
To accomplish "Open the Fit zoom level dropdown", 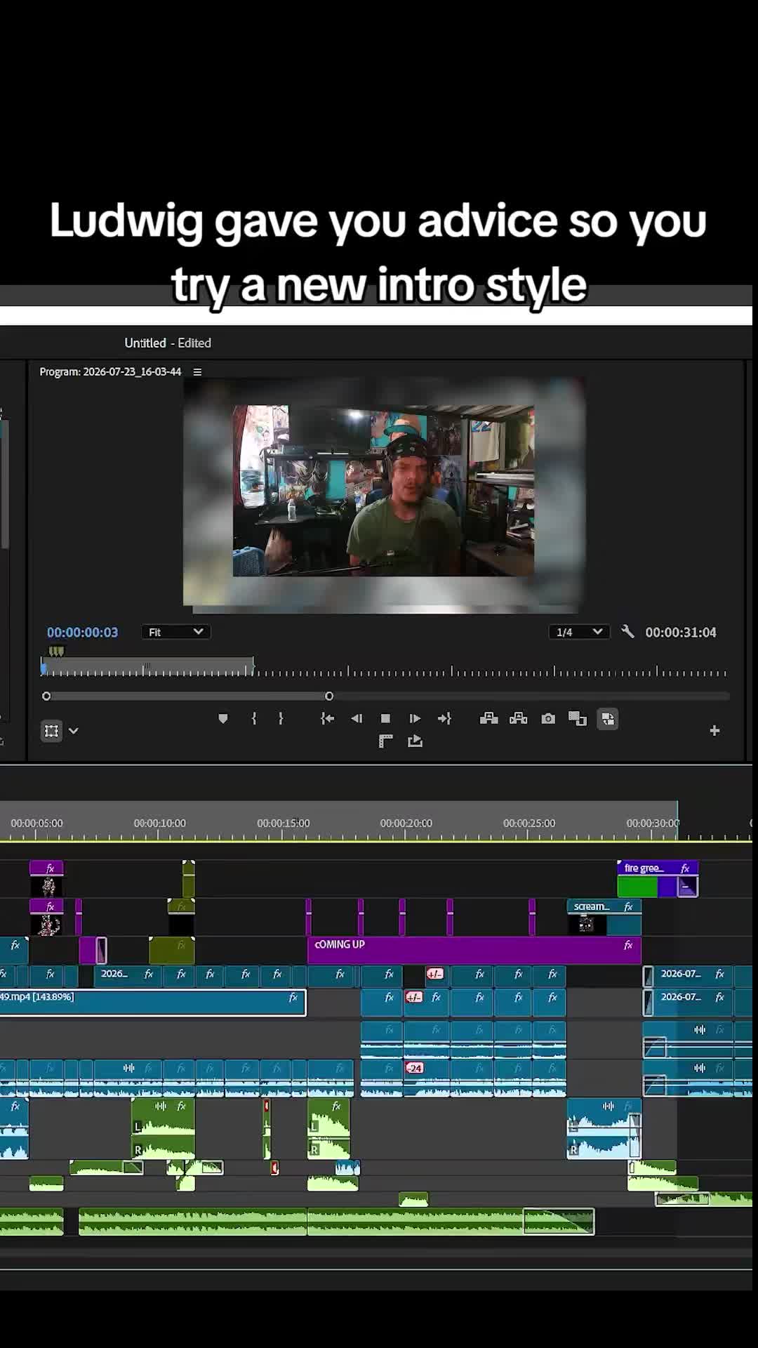I will [x=175, y=632].
